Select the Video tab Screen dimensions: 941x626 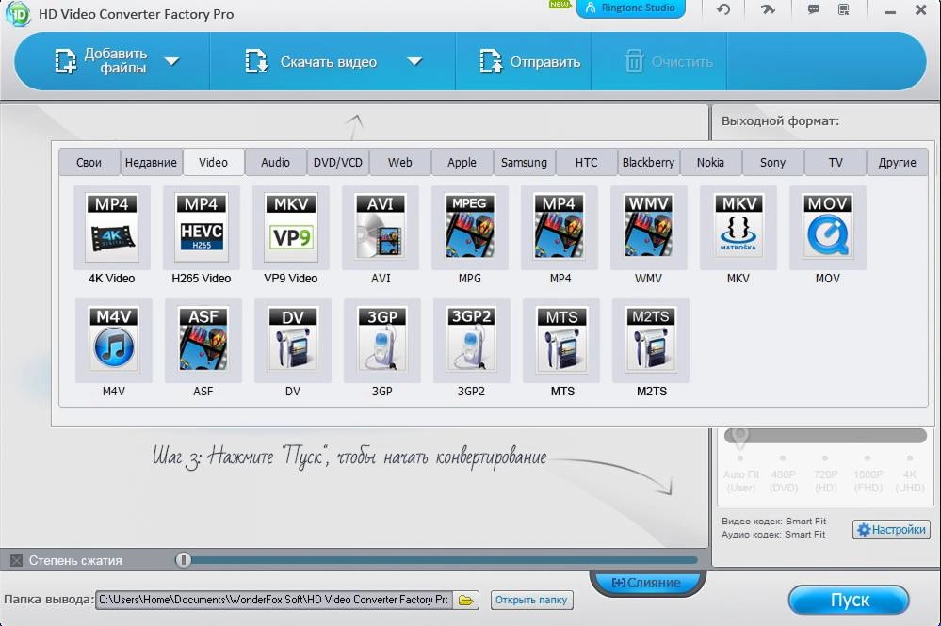(x=213, y=163)
